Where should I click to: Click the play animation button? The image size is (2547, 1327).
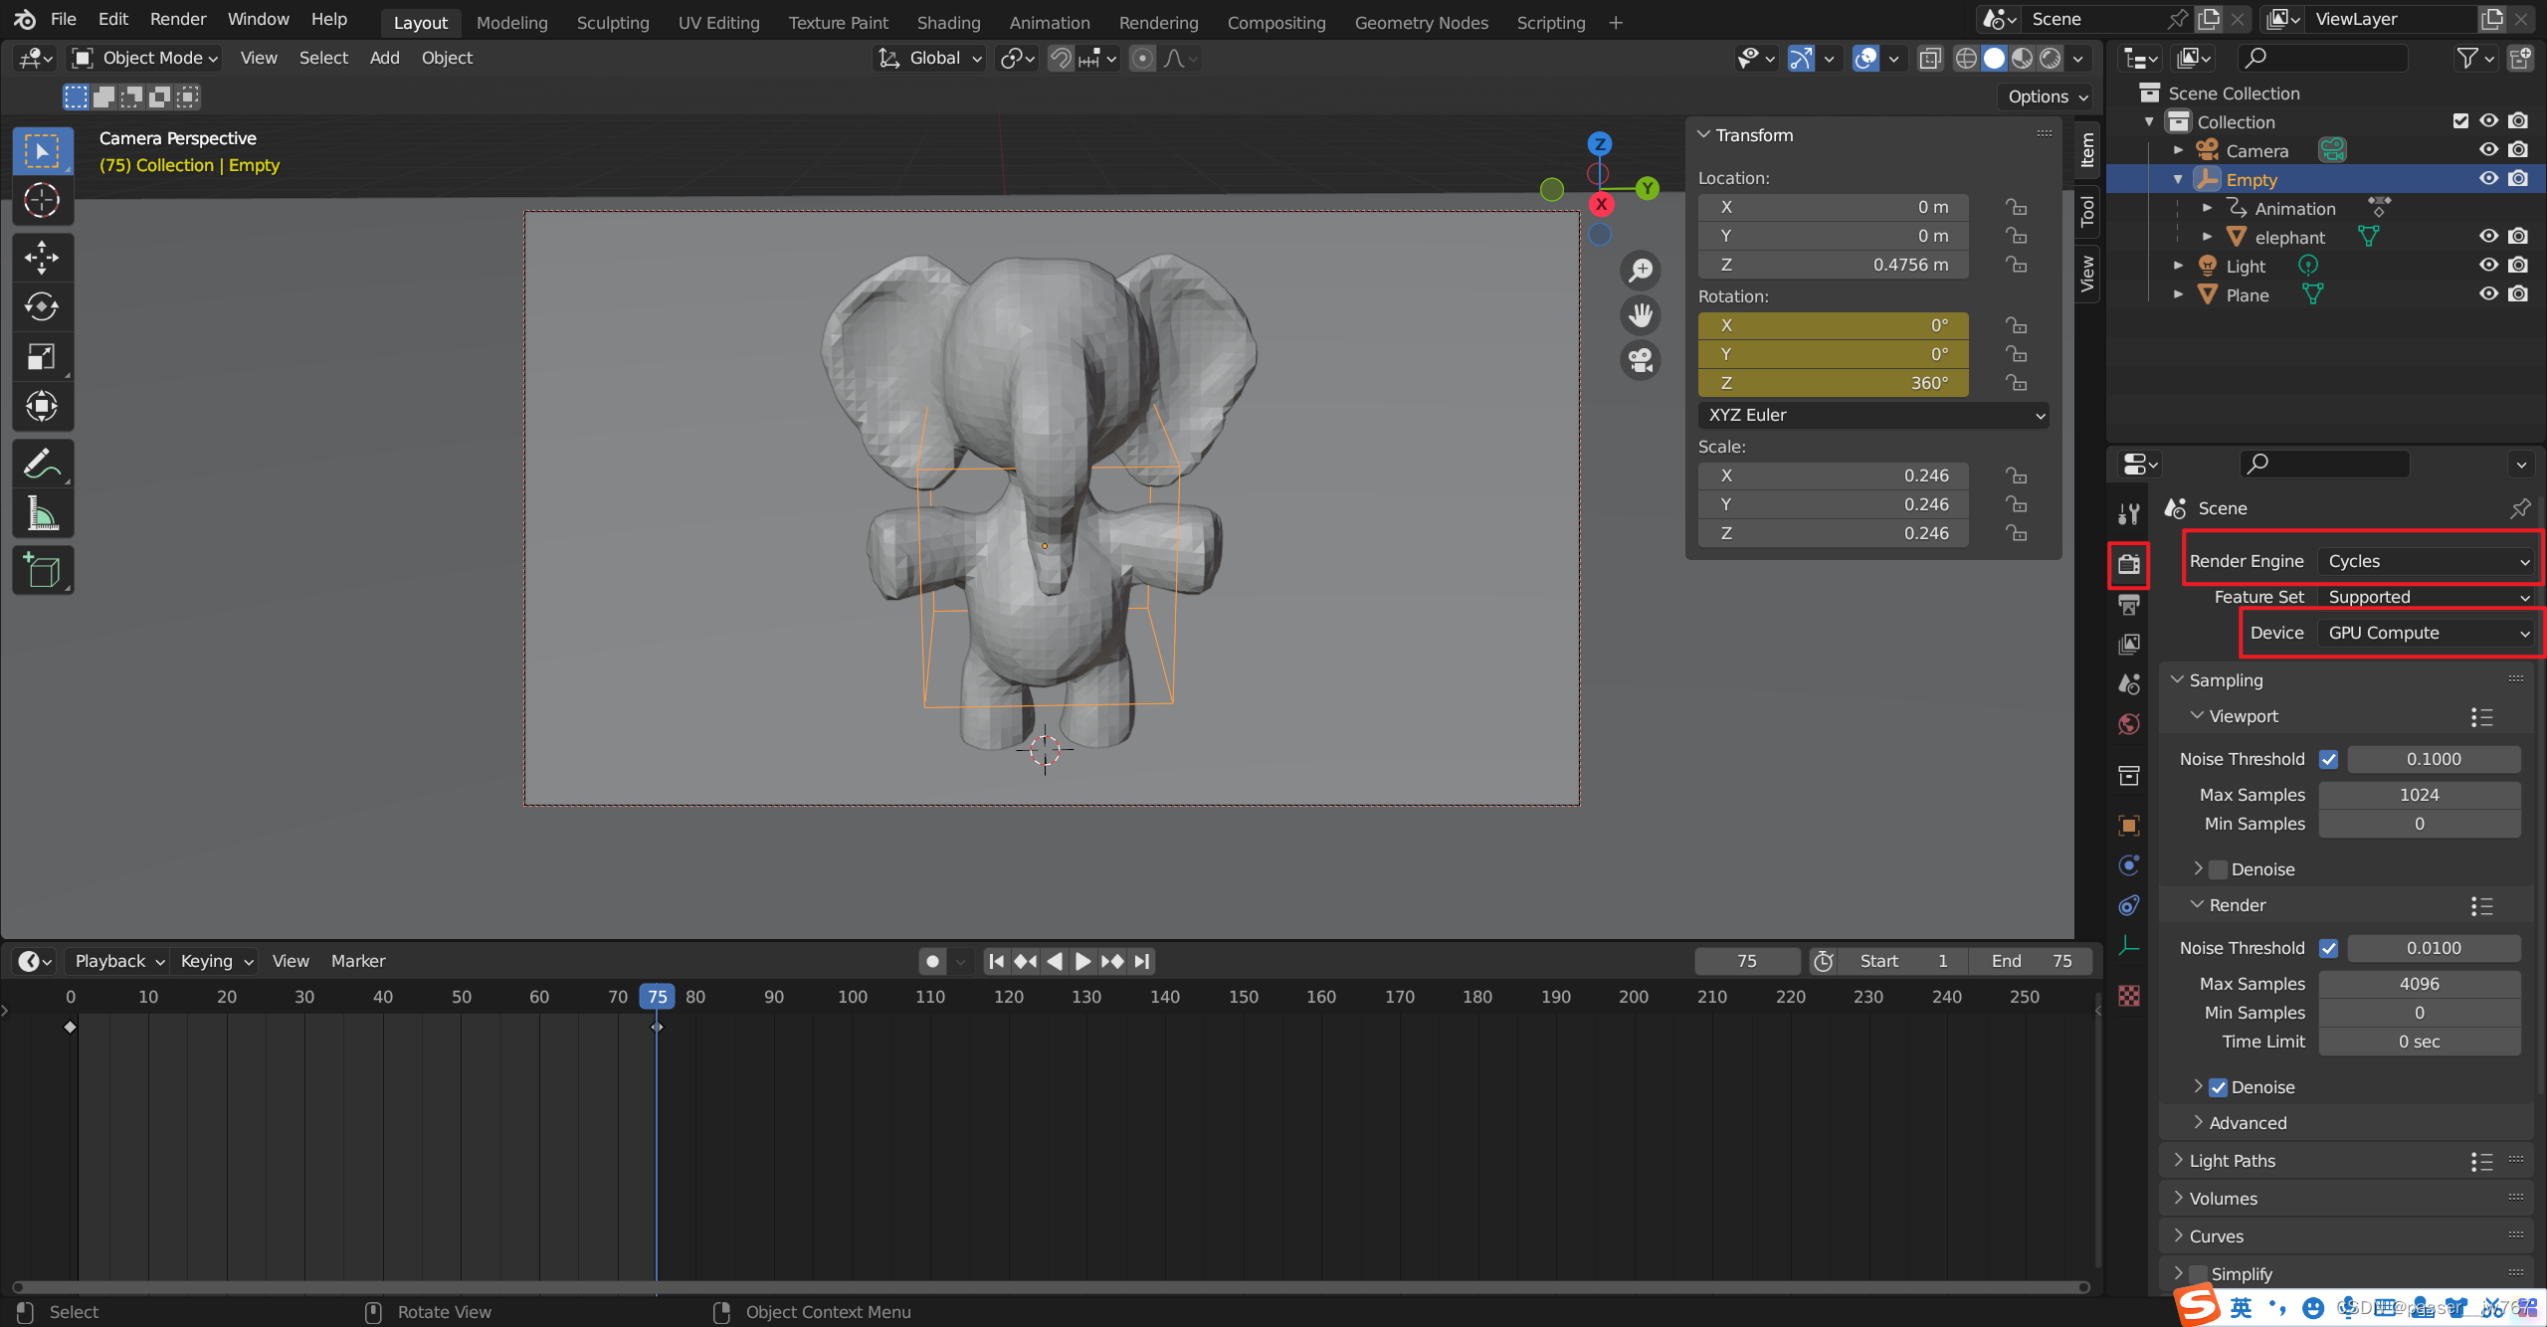coord(1083,961)
